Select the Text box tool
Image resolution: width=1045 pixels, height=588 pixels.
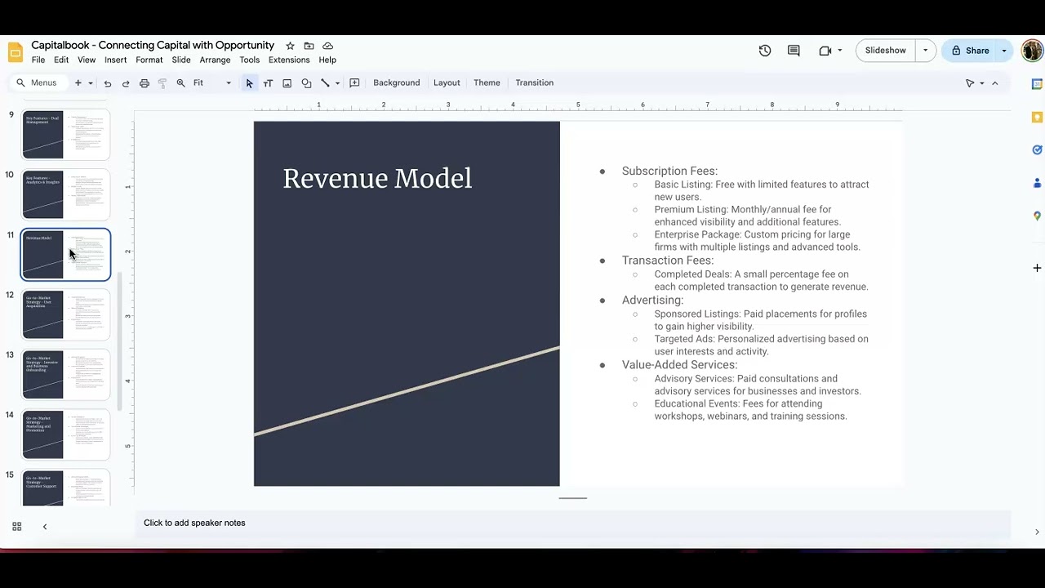(268, 83)
